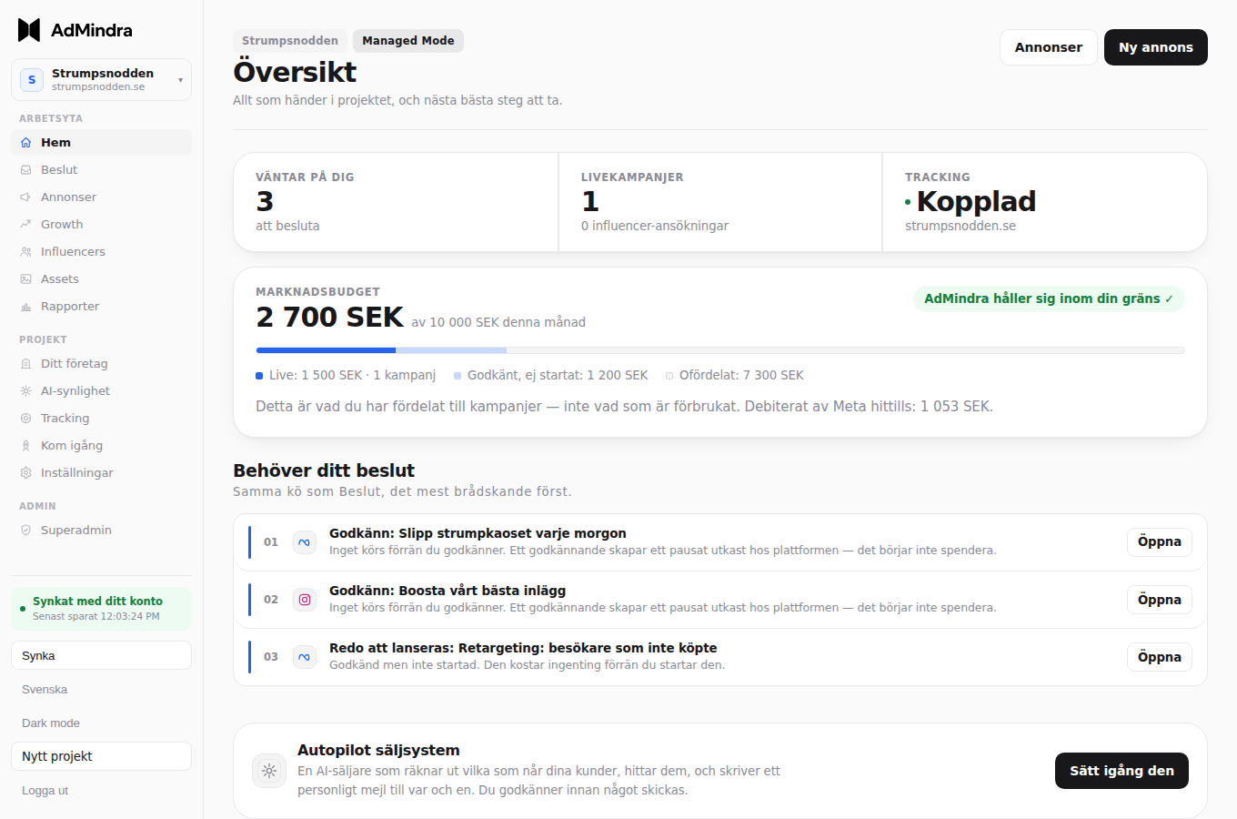The image size is (1237, 819).
Task: Click the Ny annons button
Action: pyautogui.click(x=1156, y=47)
